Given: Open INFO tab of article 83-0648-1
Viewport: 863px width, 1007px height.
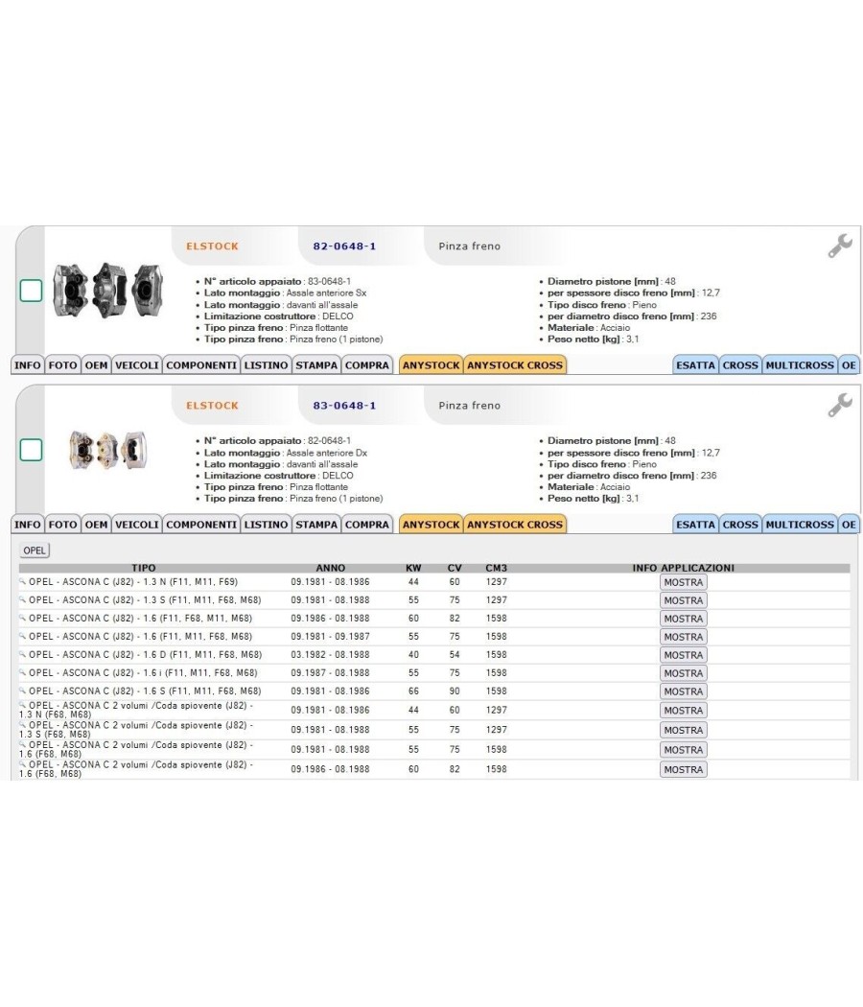Looking at the screenshot, I should pyautogui.click(x=28, y=525).
